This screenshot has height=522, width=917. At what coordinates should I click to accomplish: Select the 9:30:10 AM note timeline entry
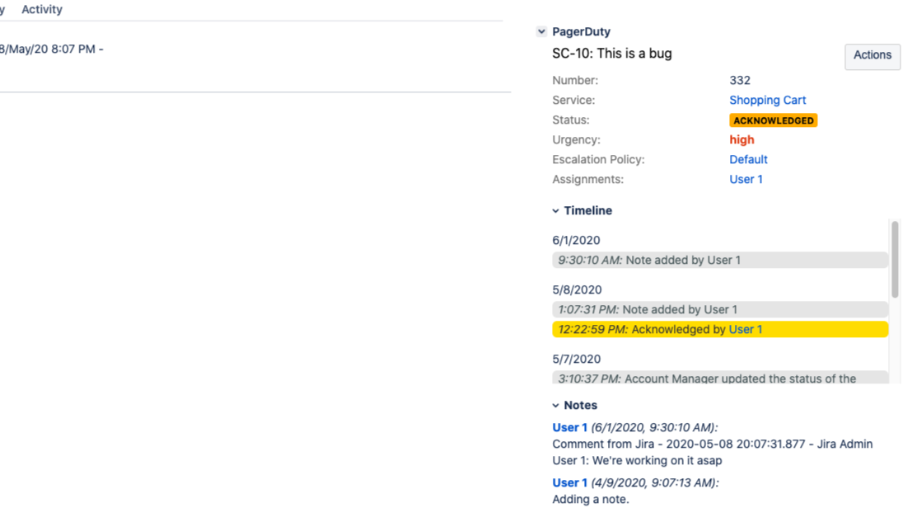pos(719,260)
